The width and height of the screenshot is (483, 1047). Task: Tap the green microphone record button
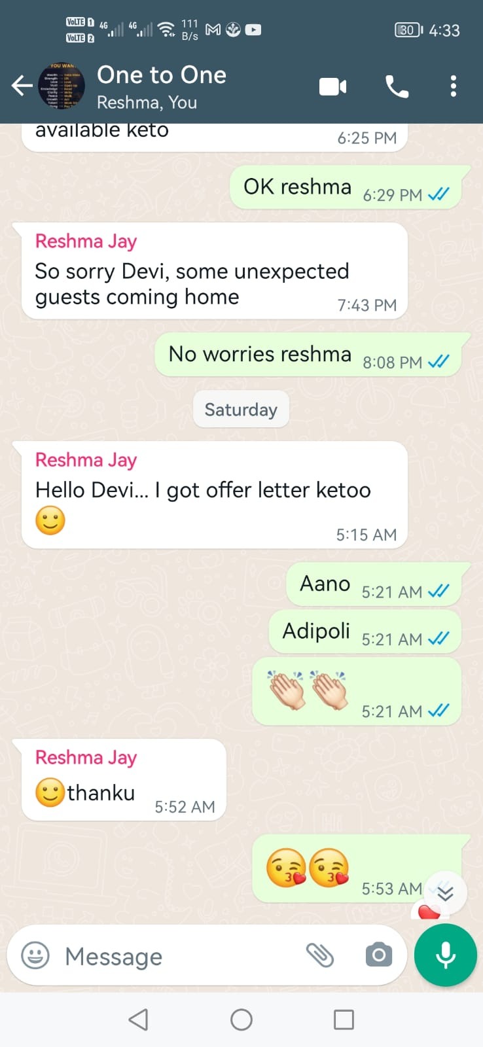(446, 955)
